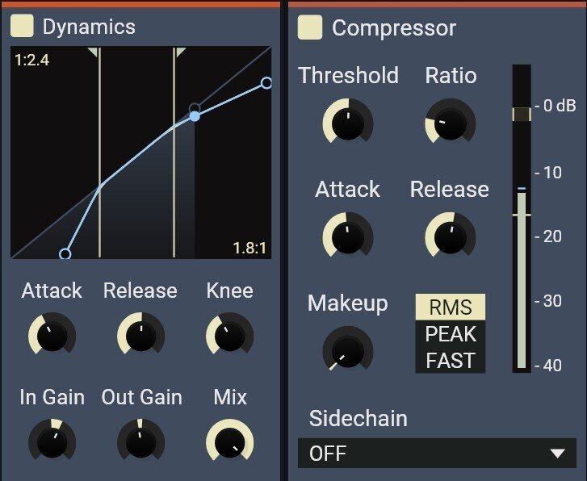Click the Threshold label
Image resolution: width=587 pixels, height=481 pixels.
pos(348,75)
